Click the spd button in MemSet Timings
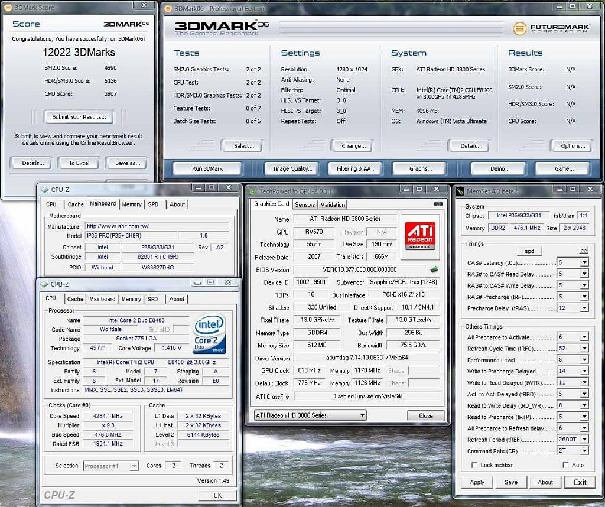This screenshot has width=605, height=507. point(529,251)
